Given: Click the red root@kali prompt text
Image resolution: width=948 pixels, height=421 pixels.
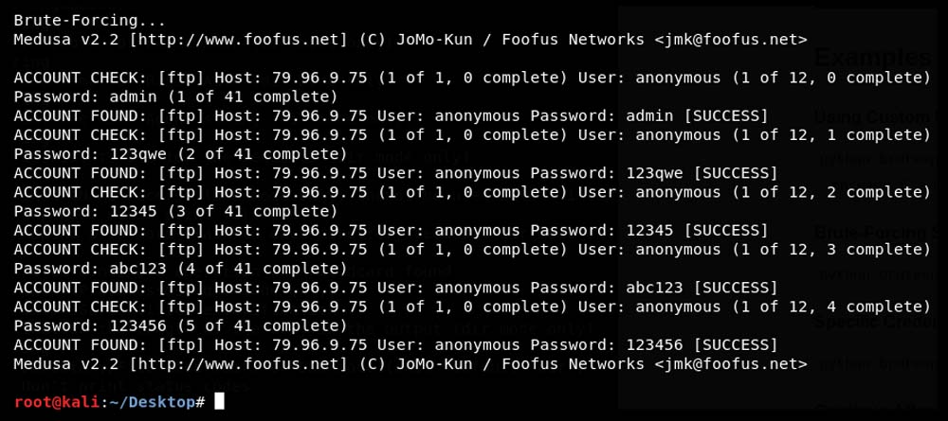Looking at the screenshot, I should click(56, 402).
